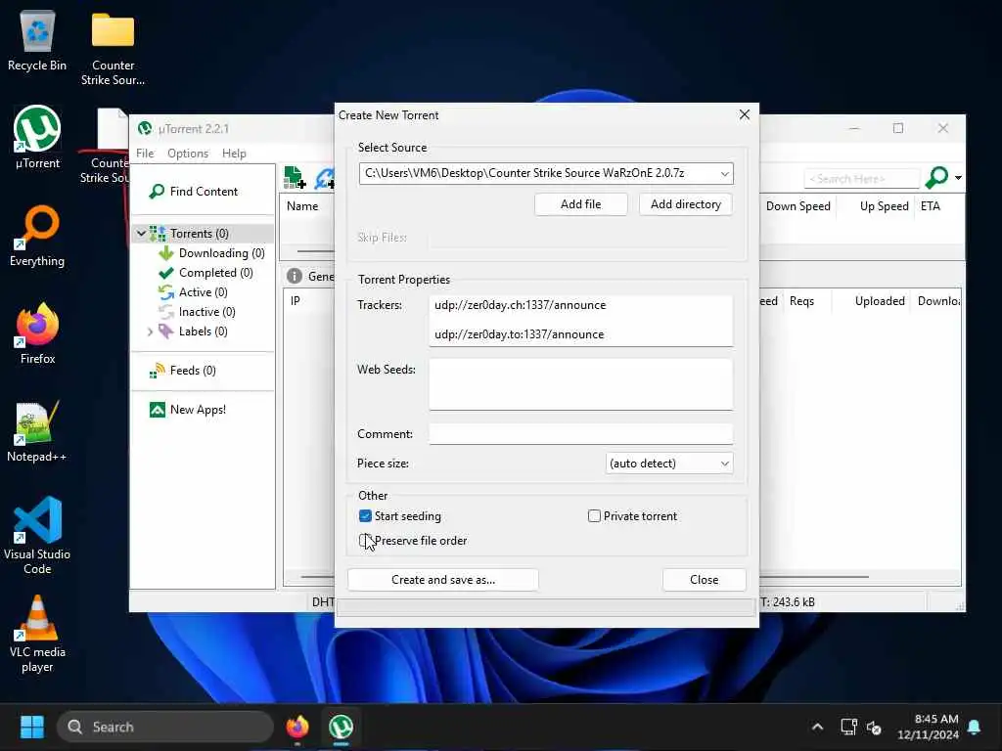Click the Reqs column header in peers
Image resolution: width=1002 pixels, height=751 pixels.
pos(801,301)
